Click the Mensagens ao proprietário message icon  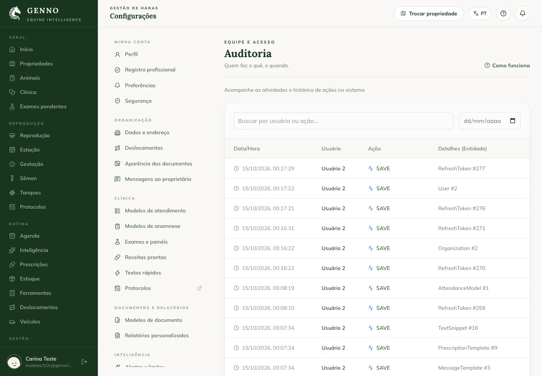pos(117,179)
